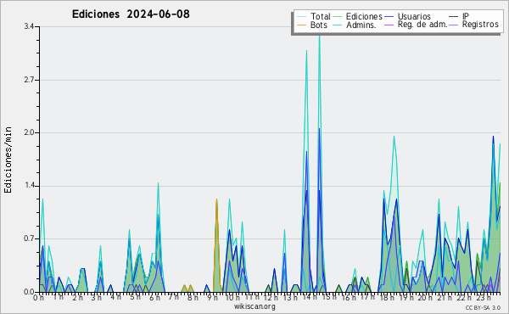Click the orange Bots peak near 9 h
The image size is (509, 314).
point(216,199)
